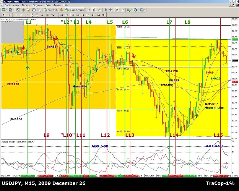Image resolution: width=239 pixels, height=191 pixels.
Task: Click the chart window icon beside Datei
Action: pyautogui.click(x=2, y=5)
